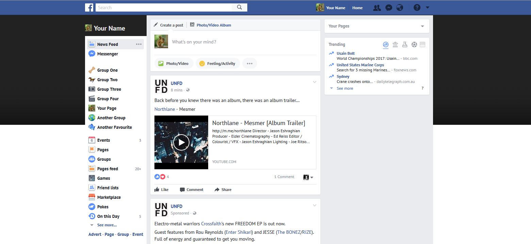
Task: Open Crossfaith link in sponsored post
Action: tap(211, 224)
